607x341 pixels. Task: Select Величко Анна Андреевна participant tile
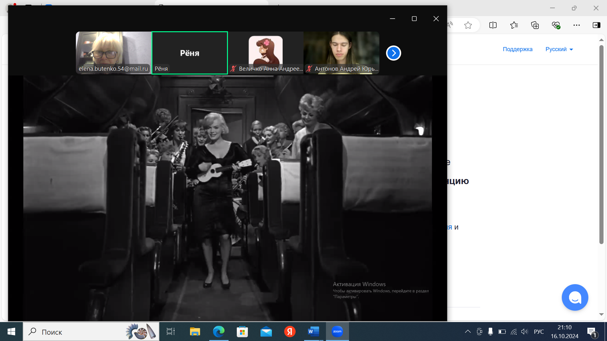266,53
